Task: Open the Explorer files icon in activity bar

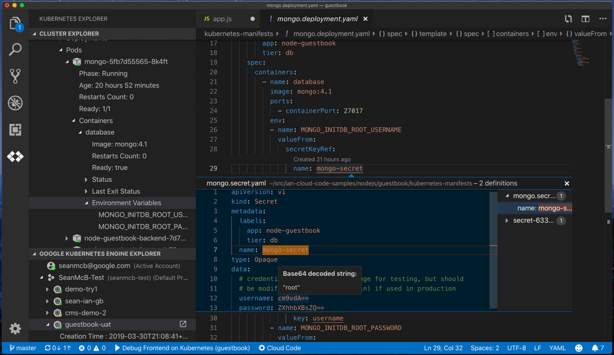Action: click(15, 23)
